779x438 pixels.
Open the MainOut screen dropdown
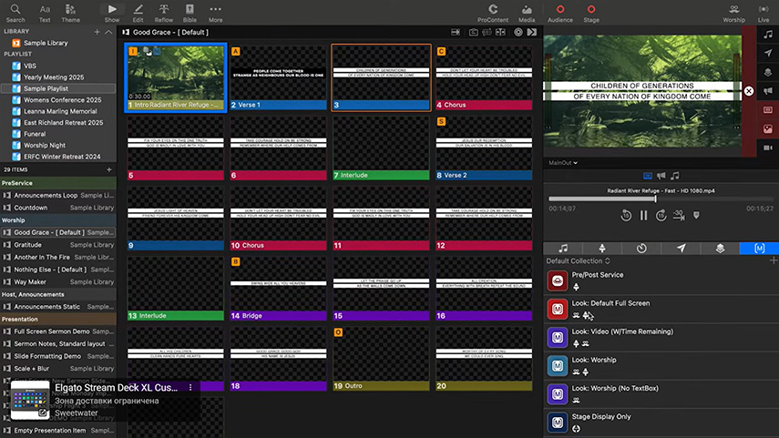pos(563,163)
